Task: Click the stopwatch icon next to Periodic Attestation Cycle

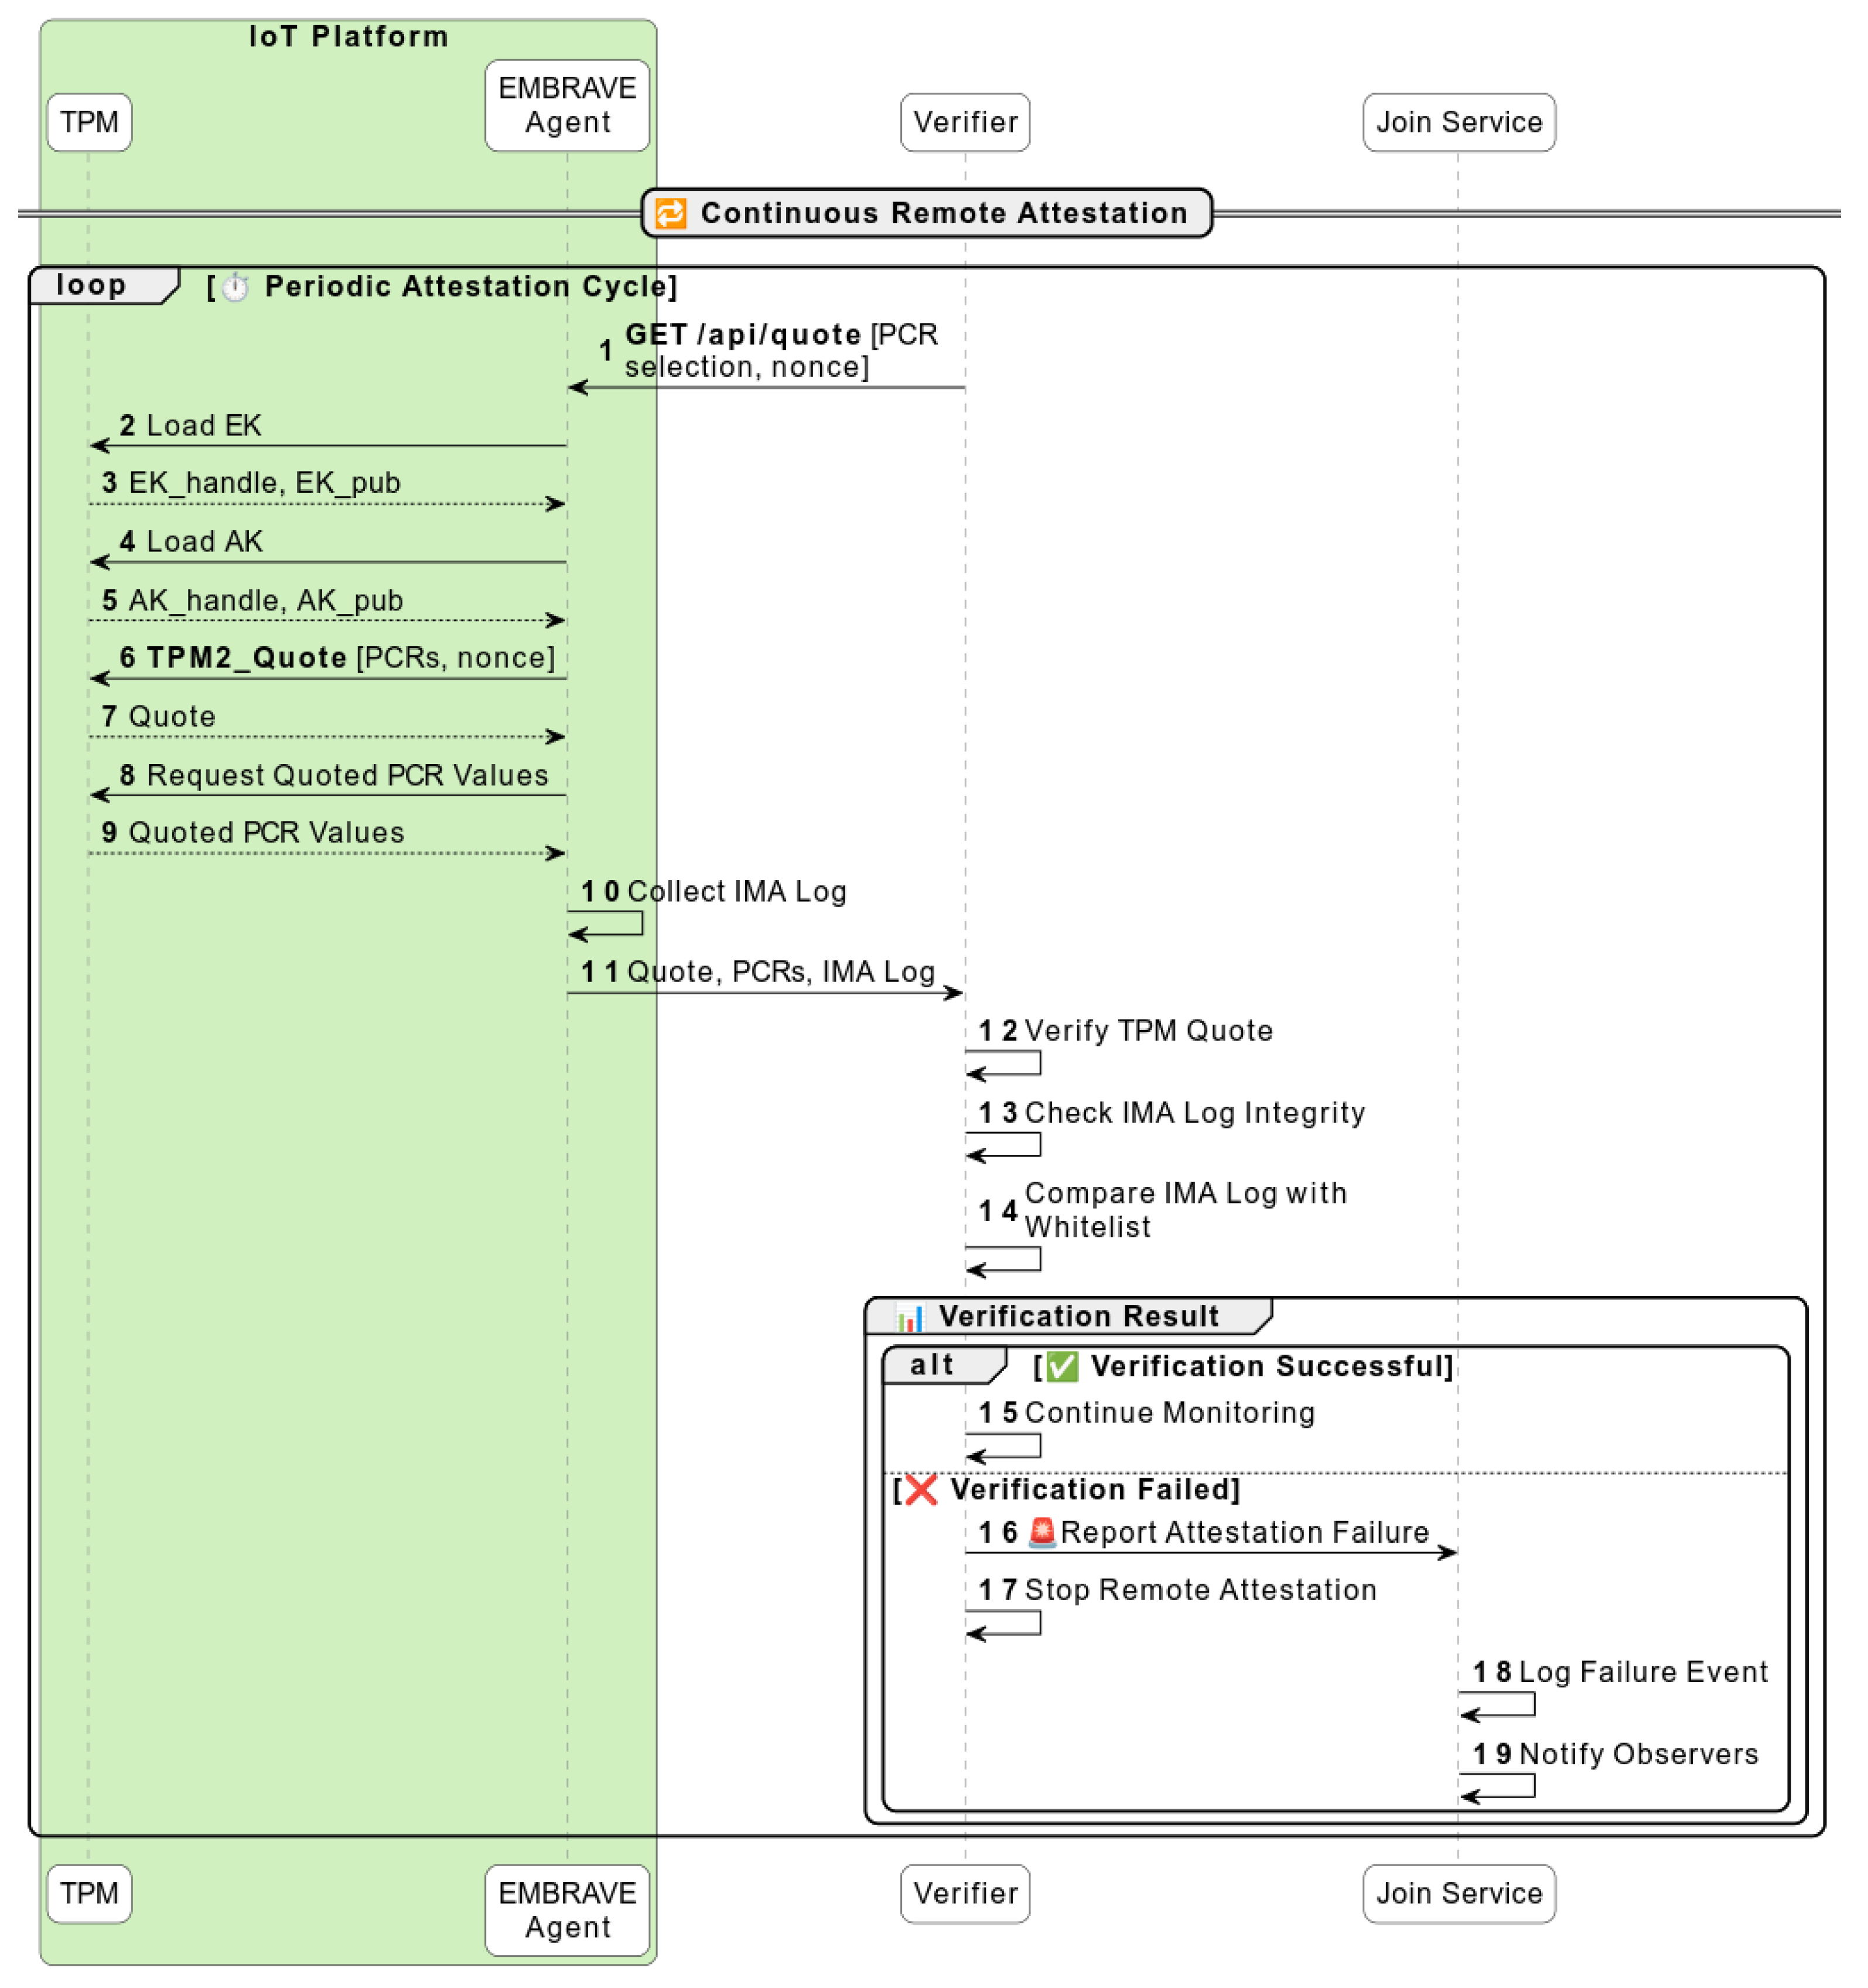Action: pos(235,288)
